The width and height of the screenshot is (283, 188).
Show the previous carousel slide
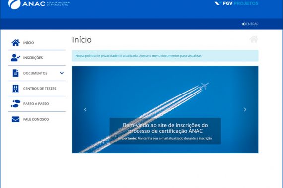click(x=85, y=109)
